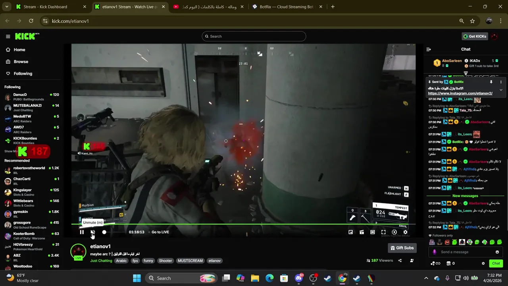Enter fullscreen mode for the stream

(383, 232)
